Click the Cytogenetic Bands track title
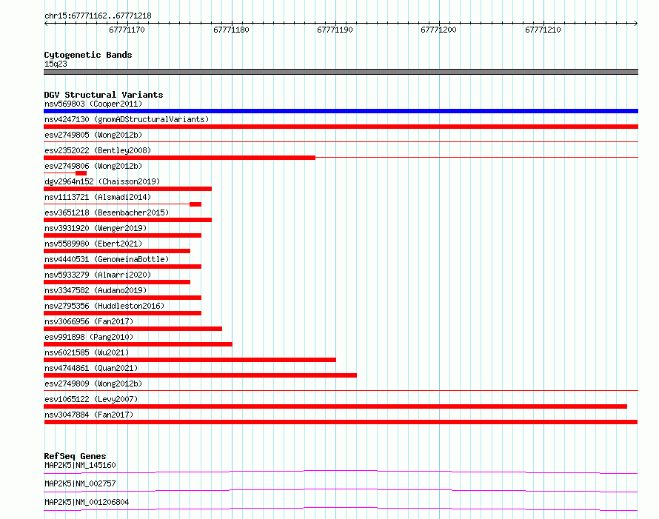Viewport: 659px width, 519px height. [x=88, y=55]
